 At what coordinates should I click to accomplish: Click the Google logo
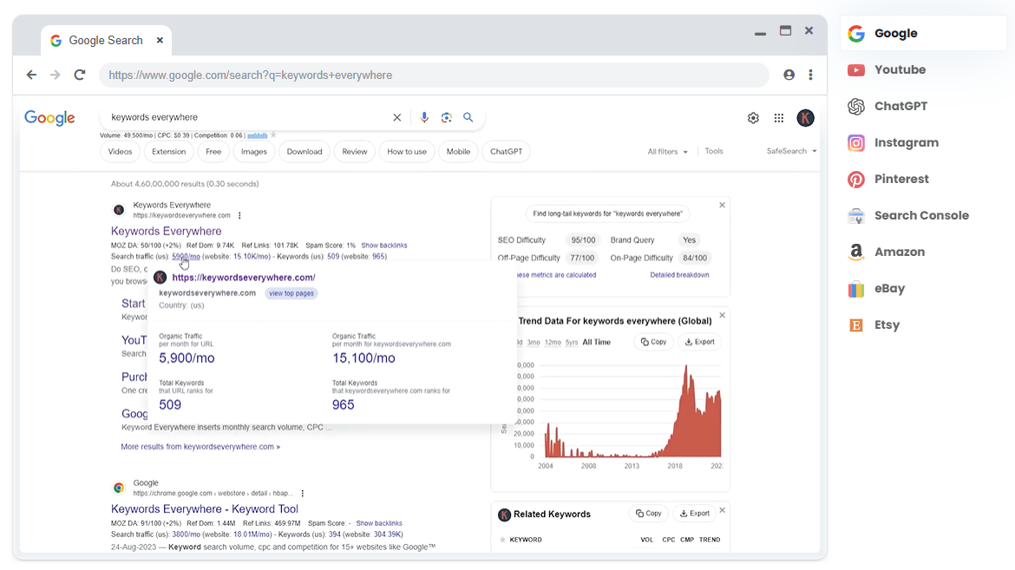click(x=49, y=118)
